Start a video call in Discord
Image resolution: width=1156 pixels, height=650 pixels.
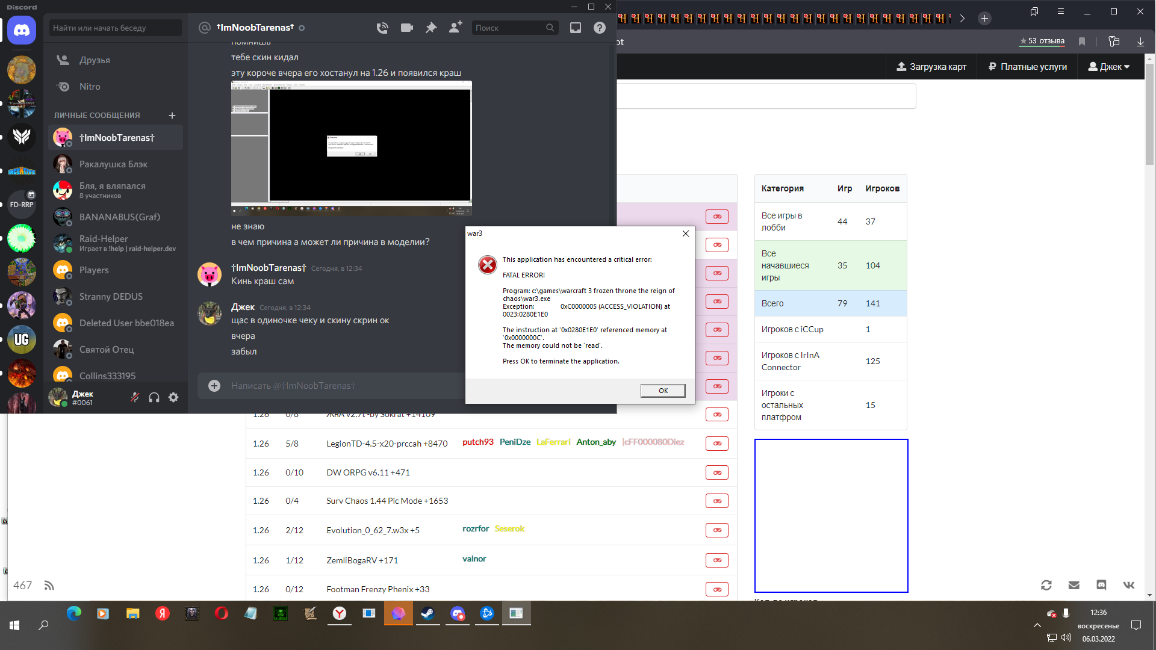point(407,28)
